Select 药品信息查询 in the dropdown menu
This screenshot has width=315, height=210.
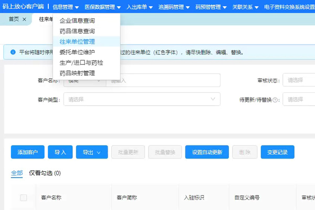[77, 31]
